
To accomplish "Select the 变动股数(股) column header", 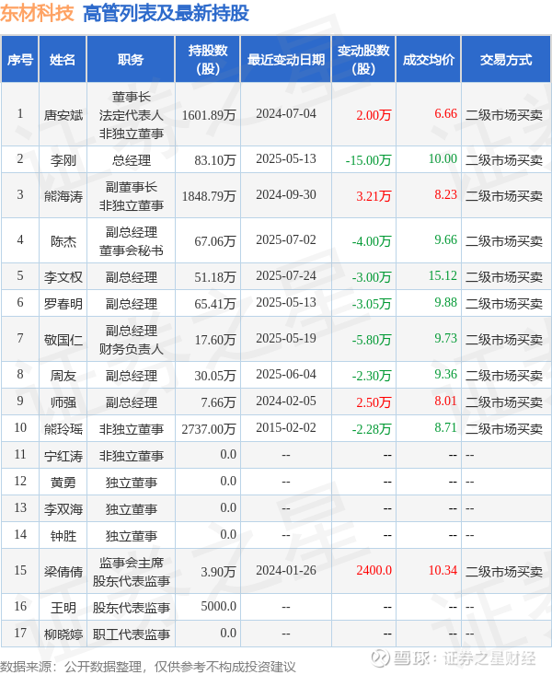I will (363, 60).
